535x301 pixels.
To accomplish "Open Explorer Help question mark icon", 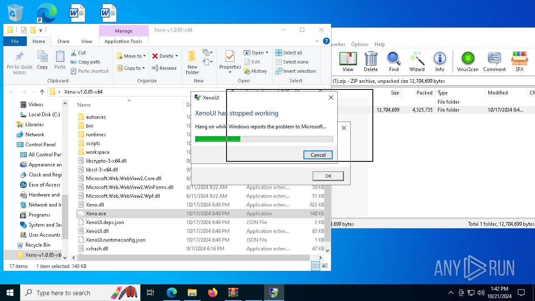I will (326, 41).
